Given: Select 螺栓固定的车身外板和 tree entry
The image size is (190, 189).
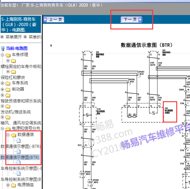Looking at the screenshot, I should tap(21, 66).
